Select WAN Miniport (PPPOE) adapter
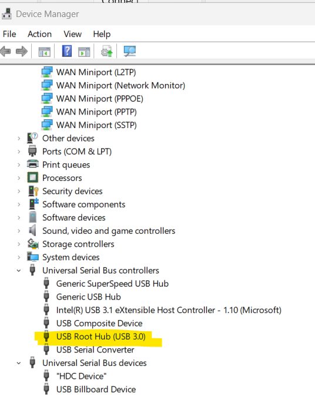 point(99,99)
